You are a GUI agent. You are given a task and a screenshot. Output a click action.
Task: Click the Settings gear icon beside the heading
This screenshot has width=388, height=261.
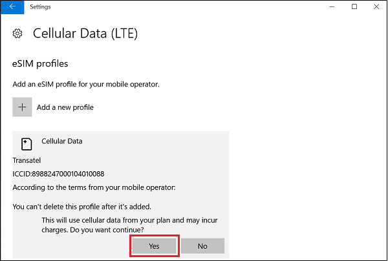click(17, 34)
